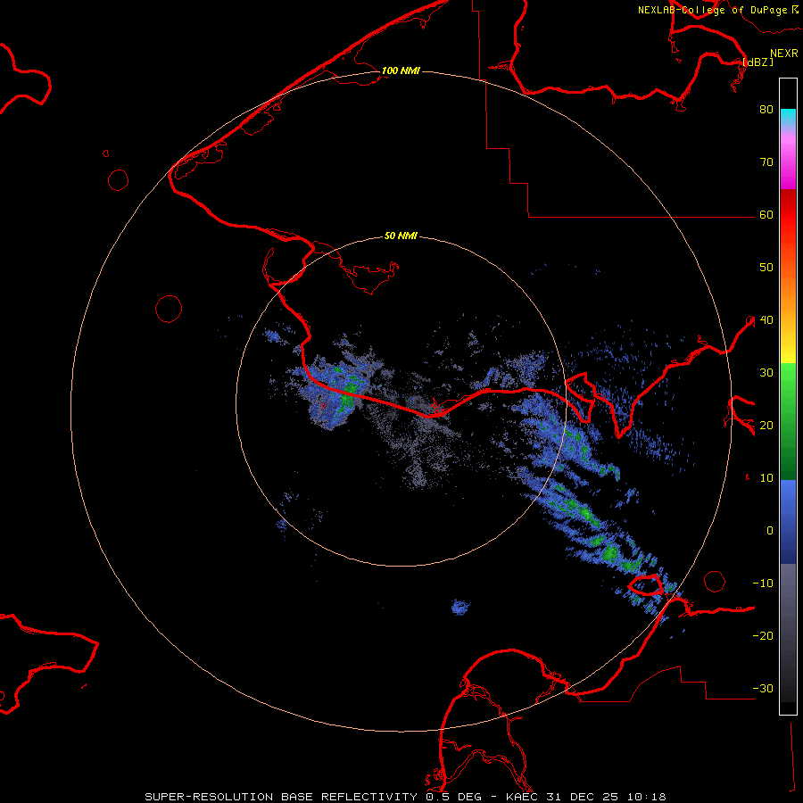This screenshot has width=803, height=803.
Task: Click the 20 value on the dBZ scale
Action: pyautogui.click(x=766, y=426)
